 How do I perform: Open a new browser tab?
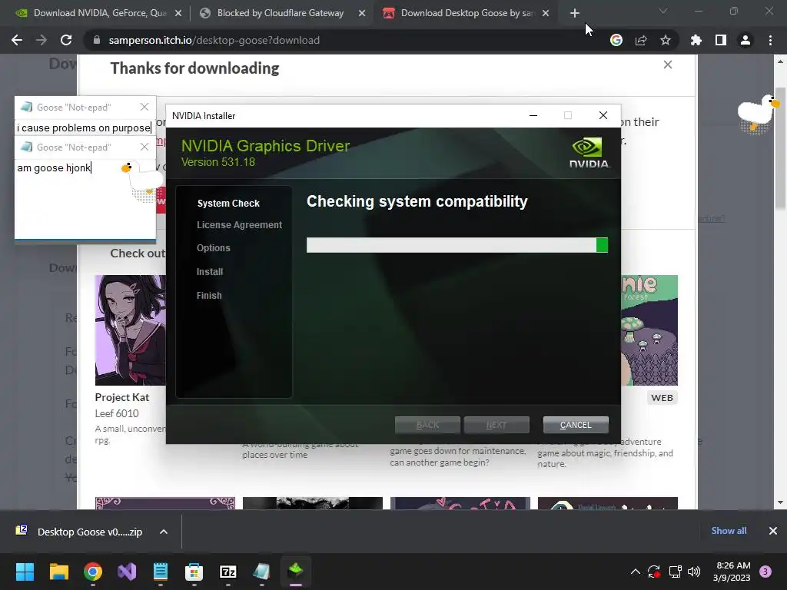(x=575, y=13)
